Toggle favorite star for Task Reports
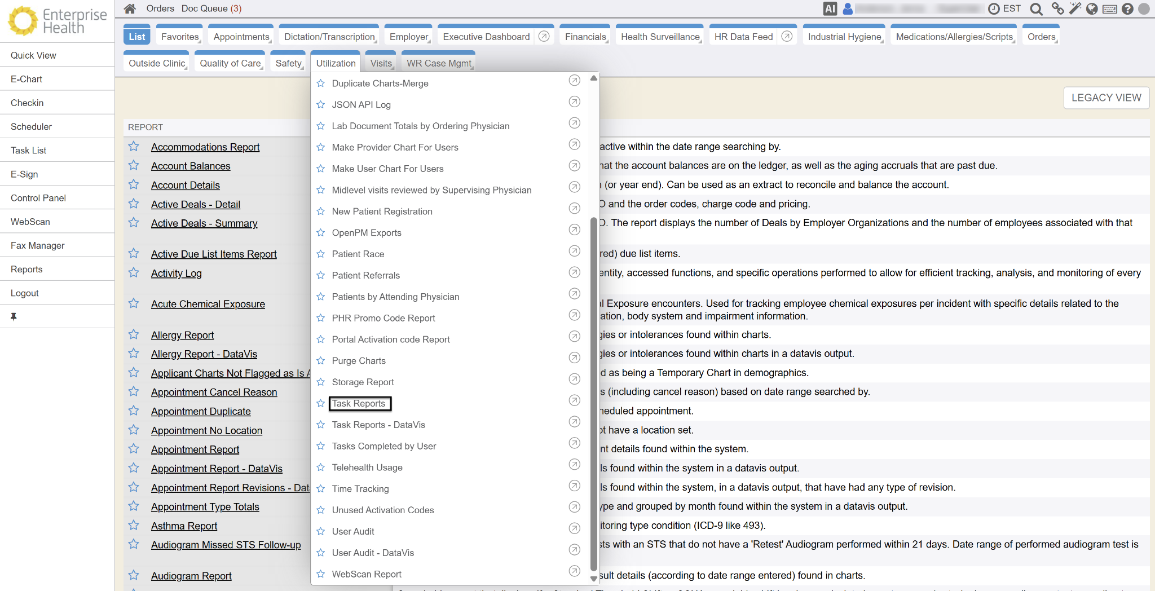This screenshot has height=591, width=1155. click(x=320, y=403)
